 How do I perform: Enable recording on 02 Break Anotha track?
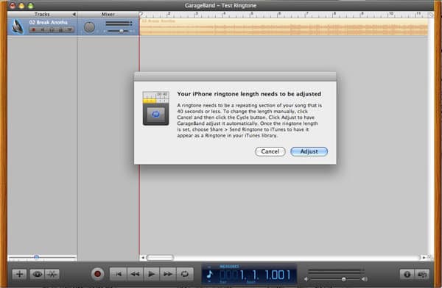click(34, 29)
